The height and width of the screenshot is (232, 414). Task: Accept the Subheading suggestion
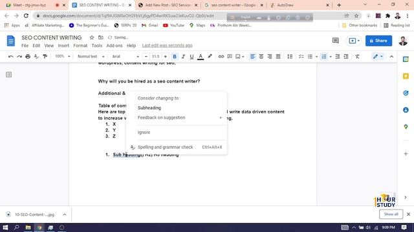(149, 108)
